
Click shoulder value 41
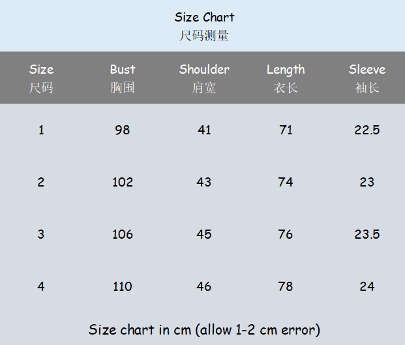[x=204, y=130]
